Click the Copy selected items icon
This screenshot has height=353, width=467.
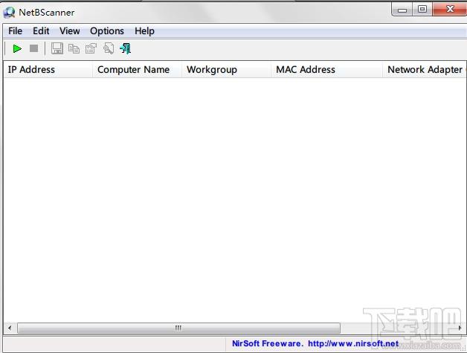click(74, 48)
